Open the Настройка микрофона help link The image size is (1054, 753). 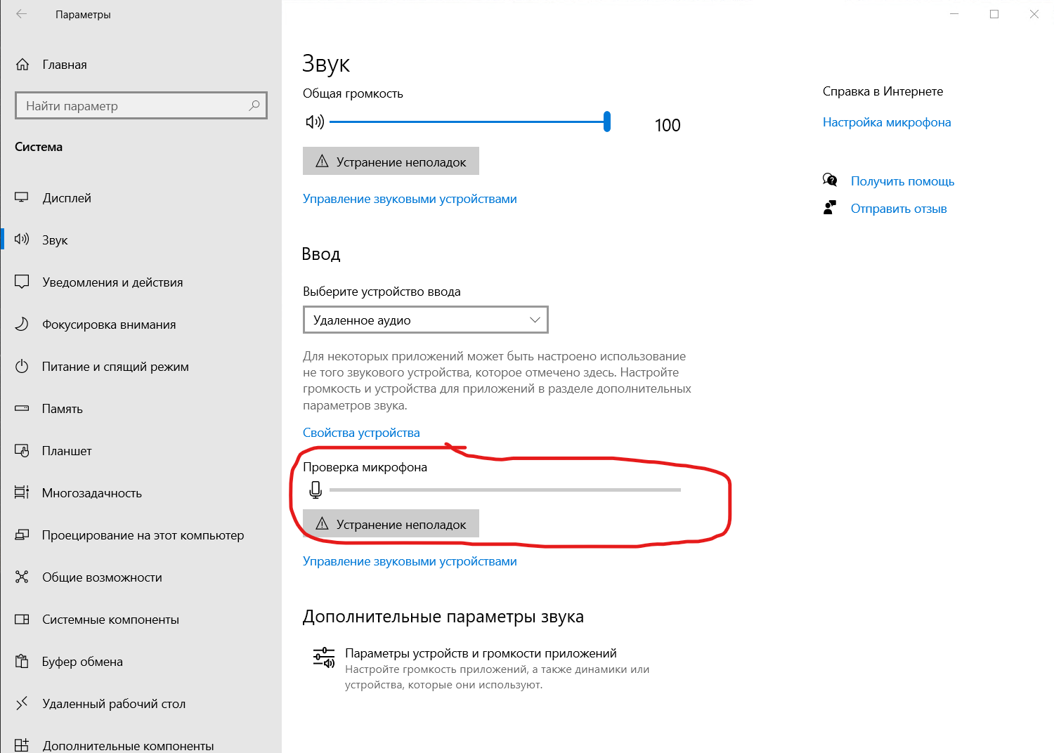[x=887, y=122]
